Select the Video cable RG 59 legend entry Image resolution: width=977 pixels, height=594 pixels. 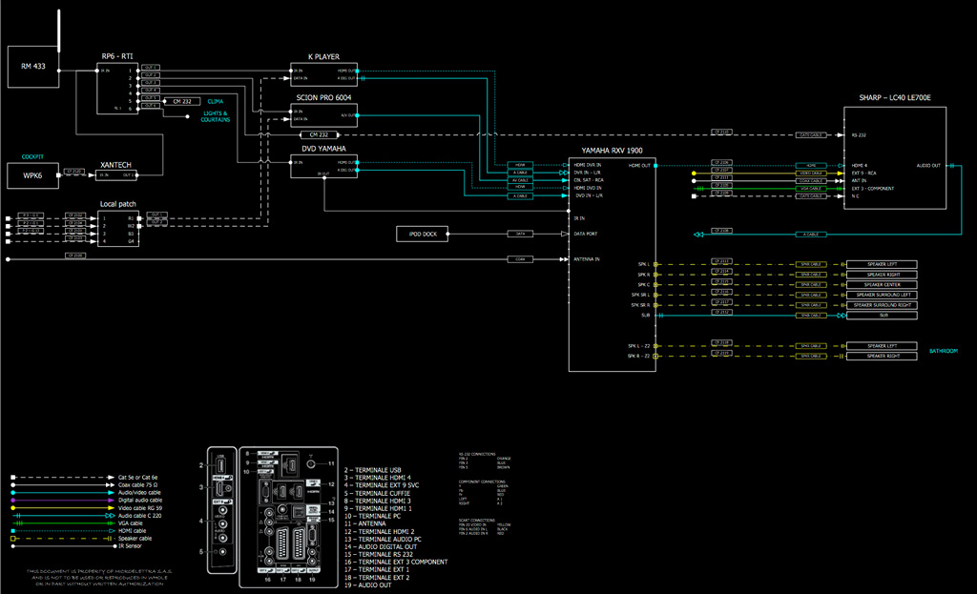140,508
